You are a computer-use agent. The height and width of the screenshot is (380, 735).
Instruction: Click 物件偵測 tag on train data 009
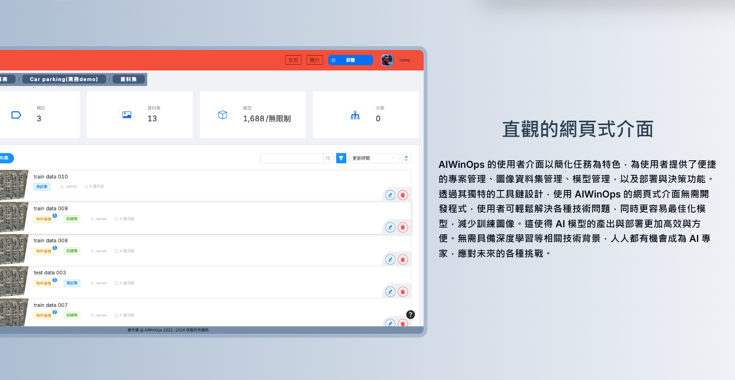click(44, 219)
